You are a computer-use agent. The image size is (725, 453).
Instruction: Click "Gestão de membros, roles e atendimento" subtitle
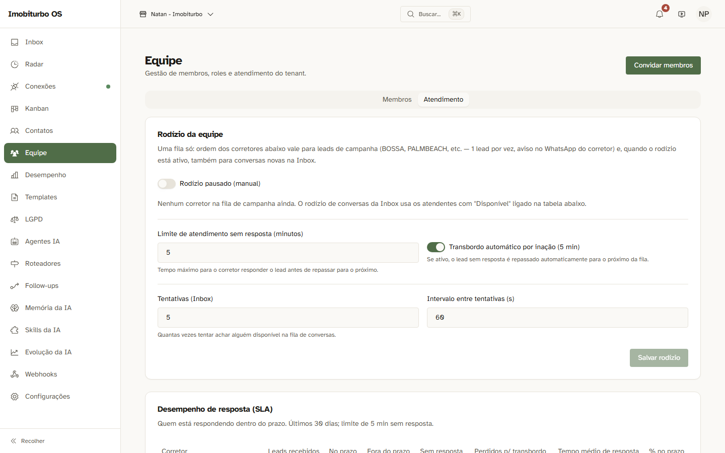pos(226,73)
